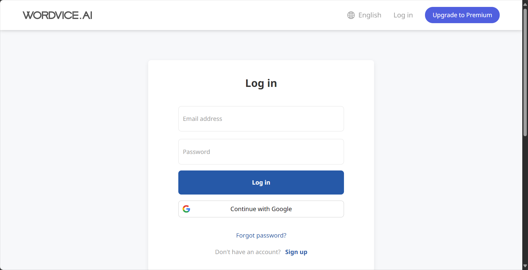Focus the Email address field
Screen dimensions: 528x270
tap(261, 119)
